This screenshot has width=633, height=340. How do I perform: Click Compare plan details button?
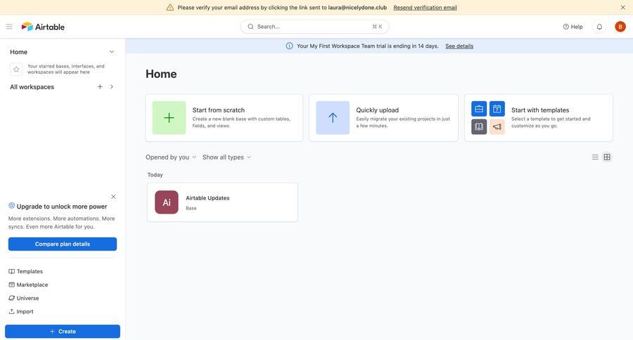click(63, 244)
